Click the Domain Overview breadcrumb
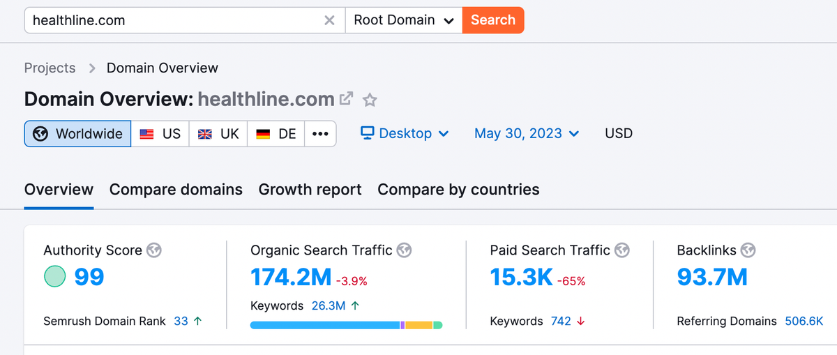Viewport: 837px width, 355px height. [163, 68]
